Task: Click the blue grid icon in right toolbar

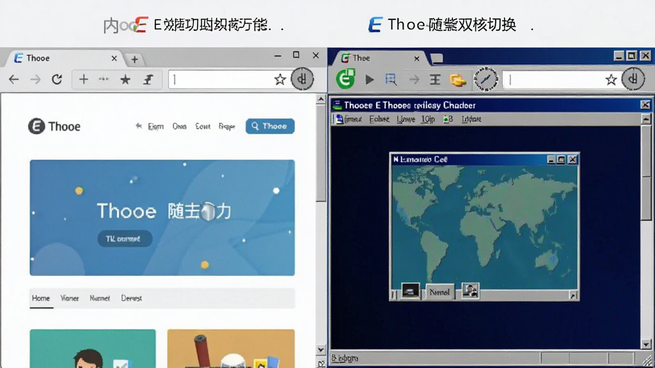Action: tap(391, 79)
